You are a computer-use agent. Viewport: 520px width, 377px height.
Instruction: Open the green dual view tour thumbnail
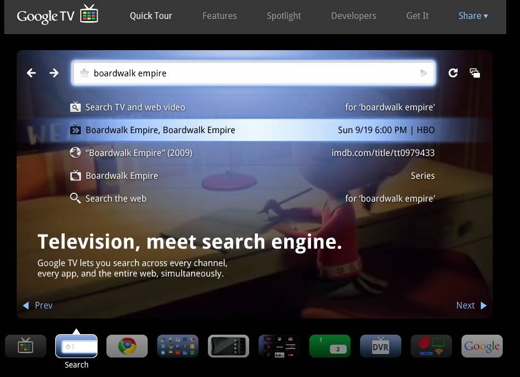point(330,346)
